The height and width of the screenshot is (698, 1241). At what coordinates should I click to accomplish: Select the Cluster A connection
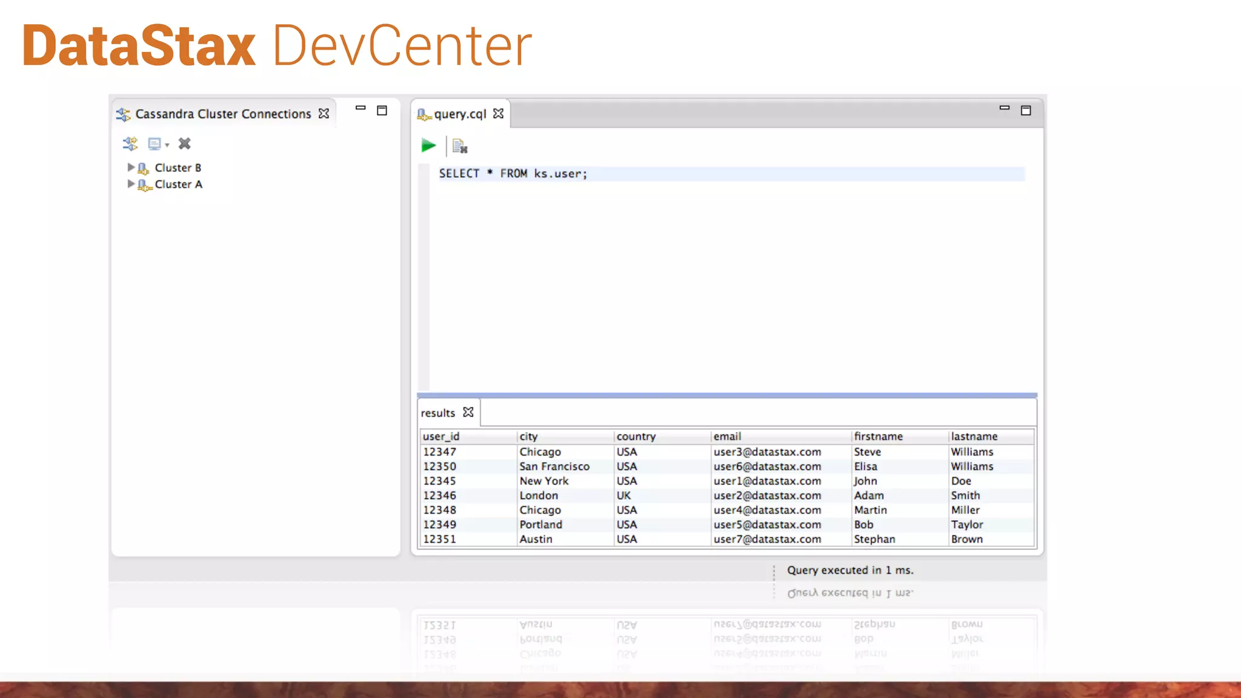(178, 184)
